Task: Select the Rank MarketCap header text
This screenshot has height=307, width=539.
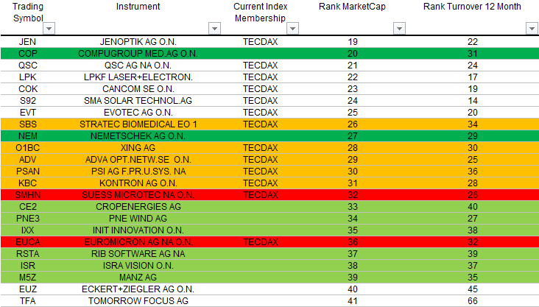Action: [x=353, y=7]
